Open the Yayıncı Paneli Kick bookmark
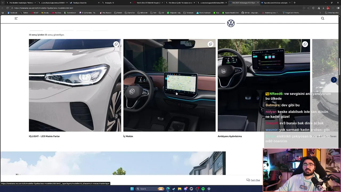 pyautogui.click(x=230, y=13)
